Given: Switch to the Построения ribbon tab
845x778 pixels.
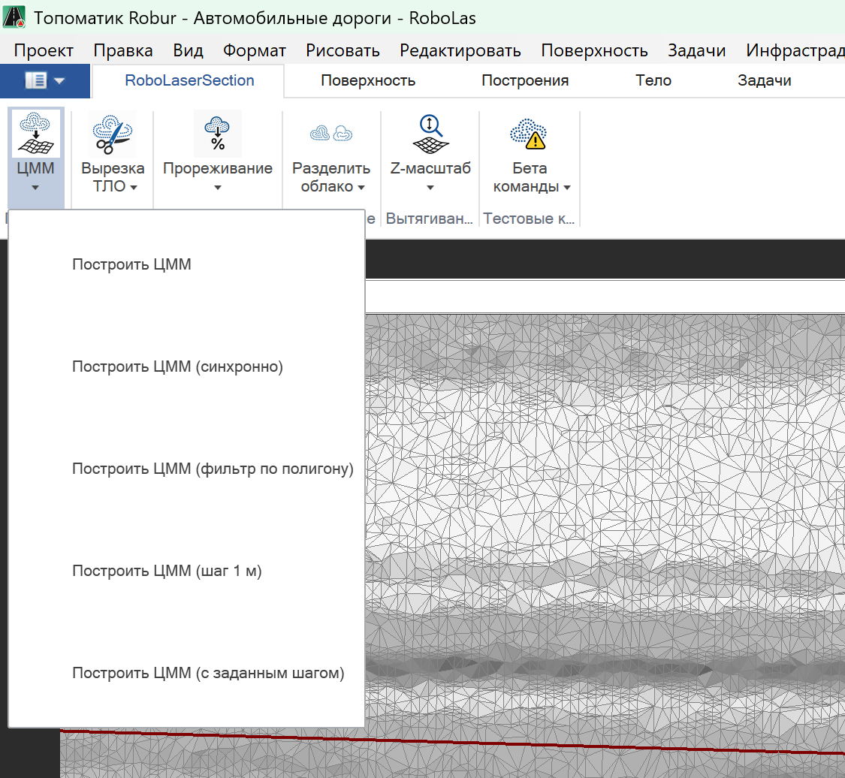Looking at the screenshot, I should (525, 80).
